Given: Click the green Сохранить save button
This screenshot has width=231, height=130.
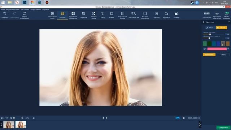Looking at the screenshot, I should pyautogui.click(x=223, y=127).
